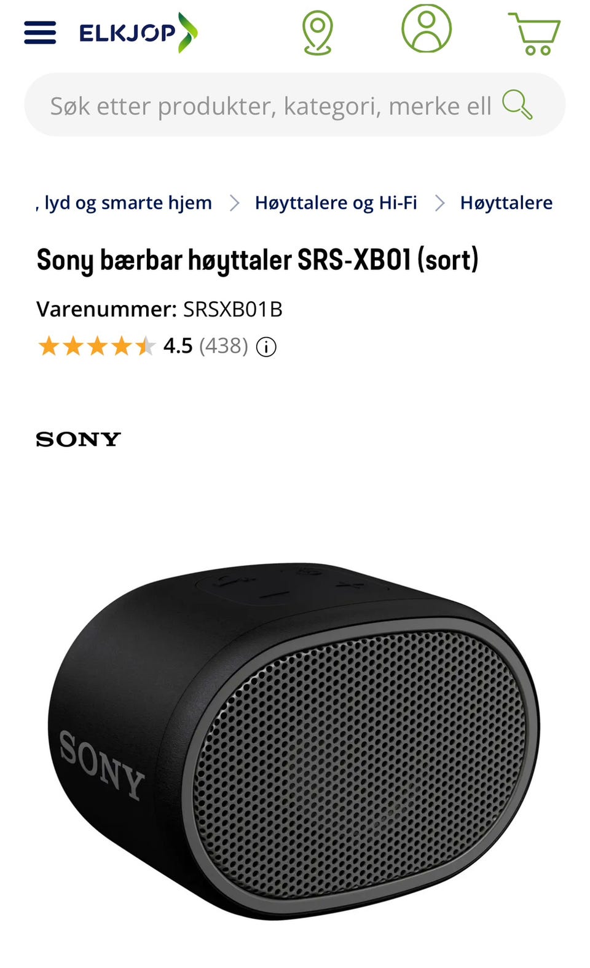Open the hamburger navigation menu
The width and height of the screenshot is (590, 968).
click(x=40, y=33)
